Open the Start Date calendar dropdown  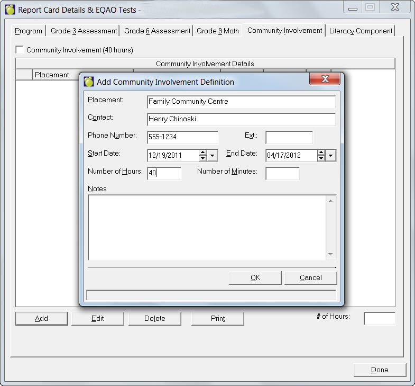coord(213,155)
